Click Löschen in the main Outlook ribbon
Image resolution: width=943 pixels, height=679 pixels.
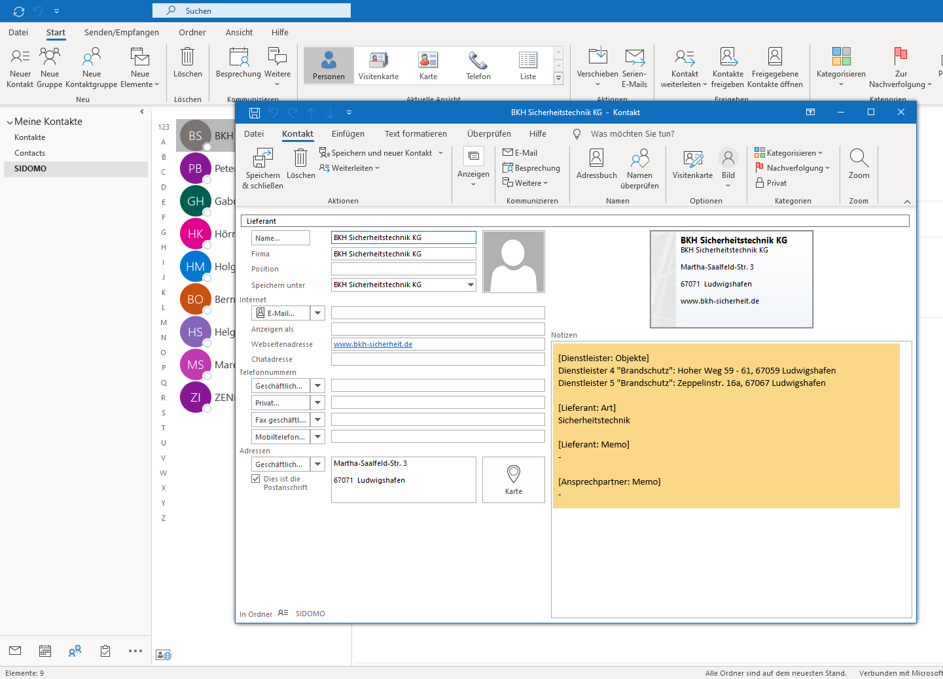(x=188, y=63)
